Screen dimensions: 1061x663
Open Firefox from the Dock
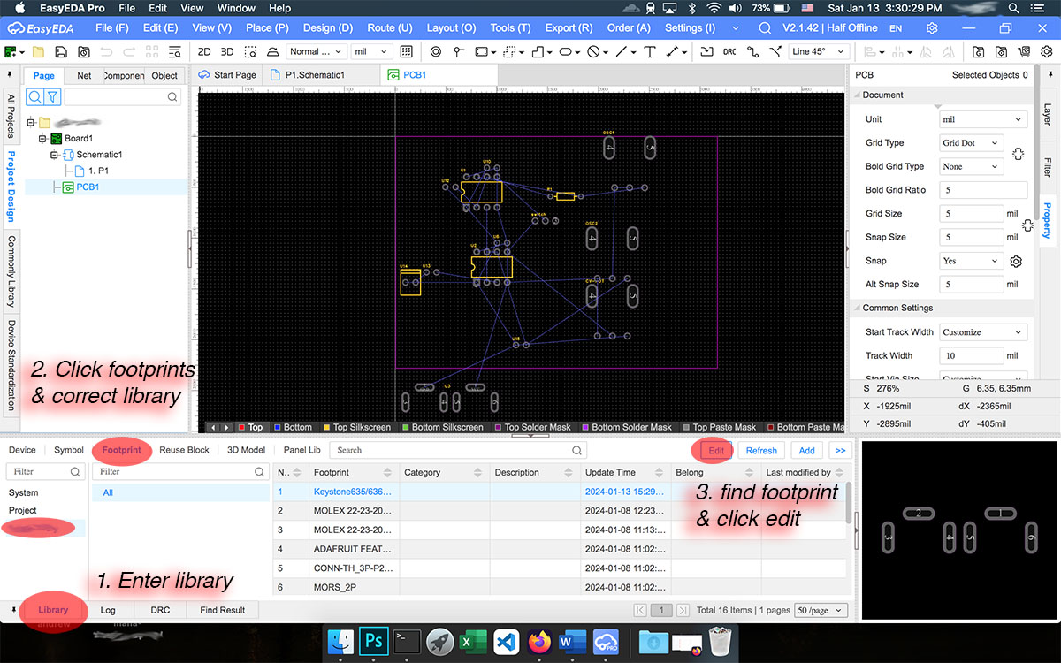point(539,640)
